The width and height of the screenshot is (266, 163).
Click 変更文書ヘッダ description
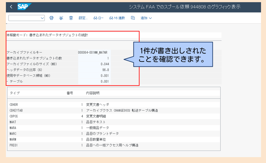(98, 105)
